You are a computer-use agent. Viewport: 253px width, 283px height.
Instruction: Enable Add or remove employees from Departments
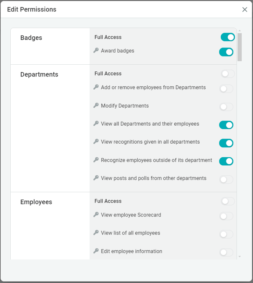click(226, 89)
